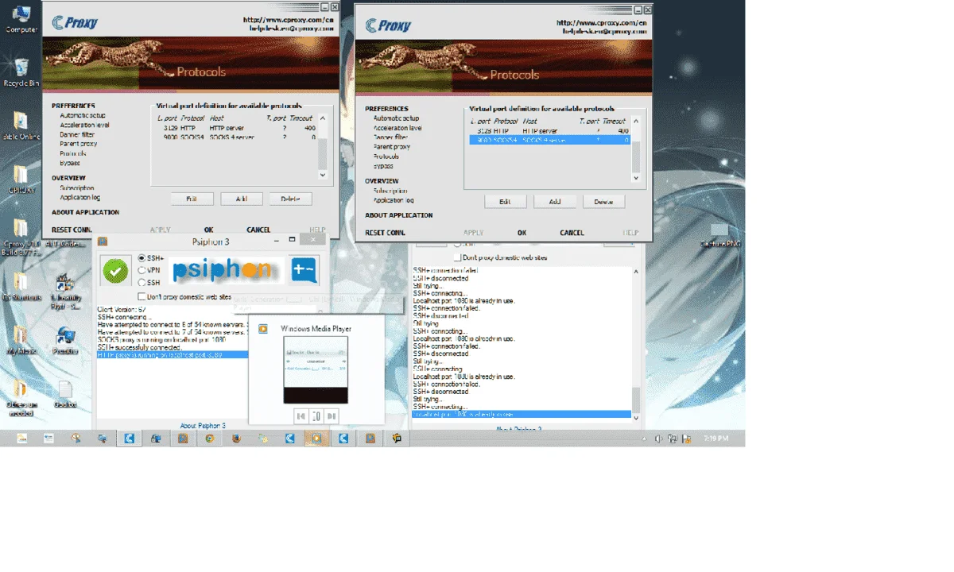Select 3129 HTTP row in left CProxy list
The image size is (954, 572).
click(236, 128)
